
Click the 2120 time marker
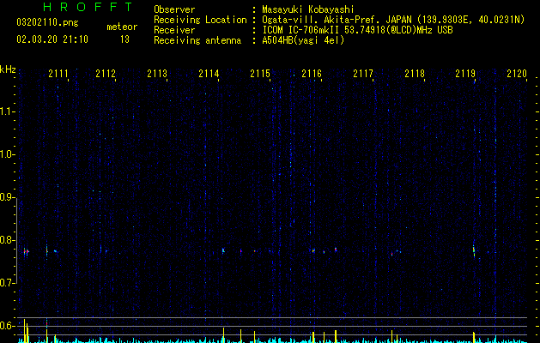(x=517, y=74)
